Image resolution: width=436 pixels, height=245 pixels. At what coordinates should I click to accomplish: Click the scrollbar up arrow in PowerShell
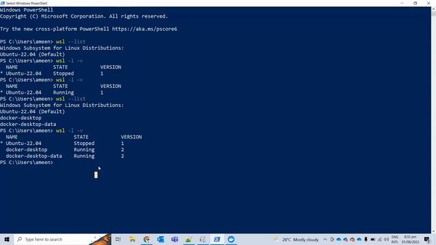[x=433, y=10]
